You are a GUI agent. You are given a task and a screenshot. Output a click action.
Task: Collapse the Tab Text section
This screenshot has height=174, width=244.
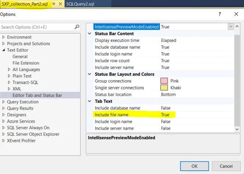(x=90, y=101)
